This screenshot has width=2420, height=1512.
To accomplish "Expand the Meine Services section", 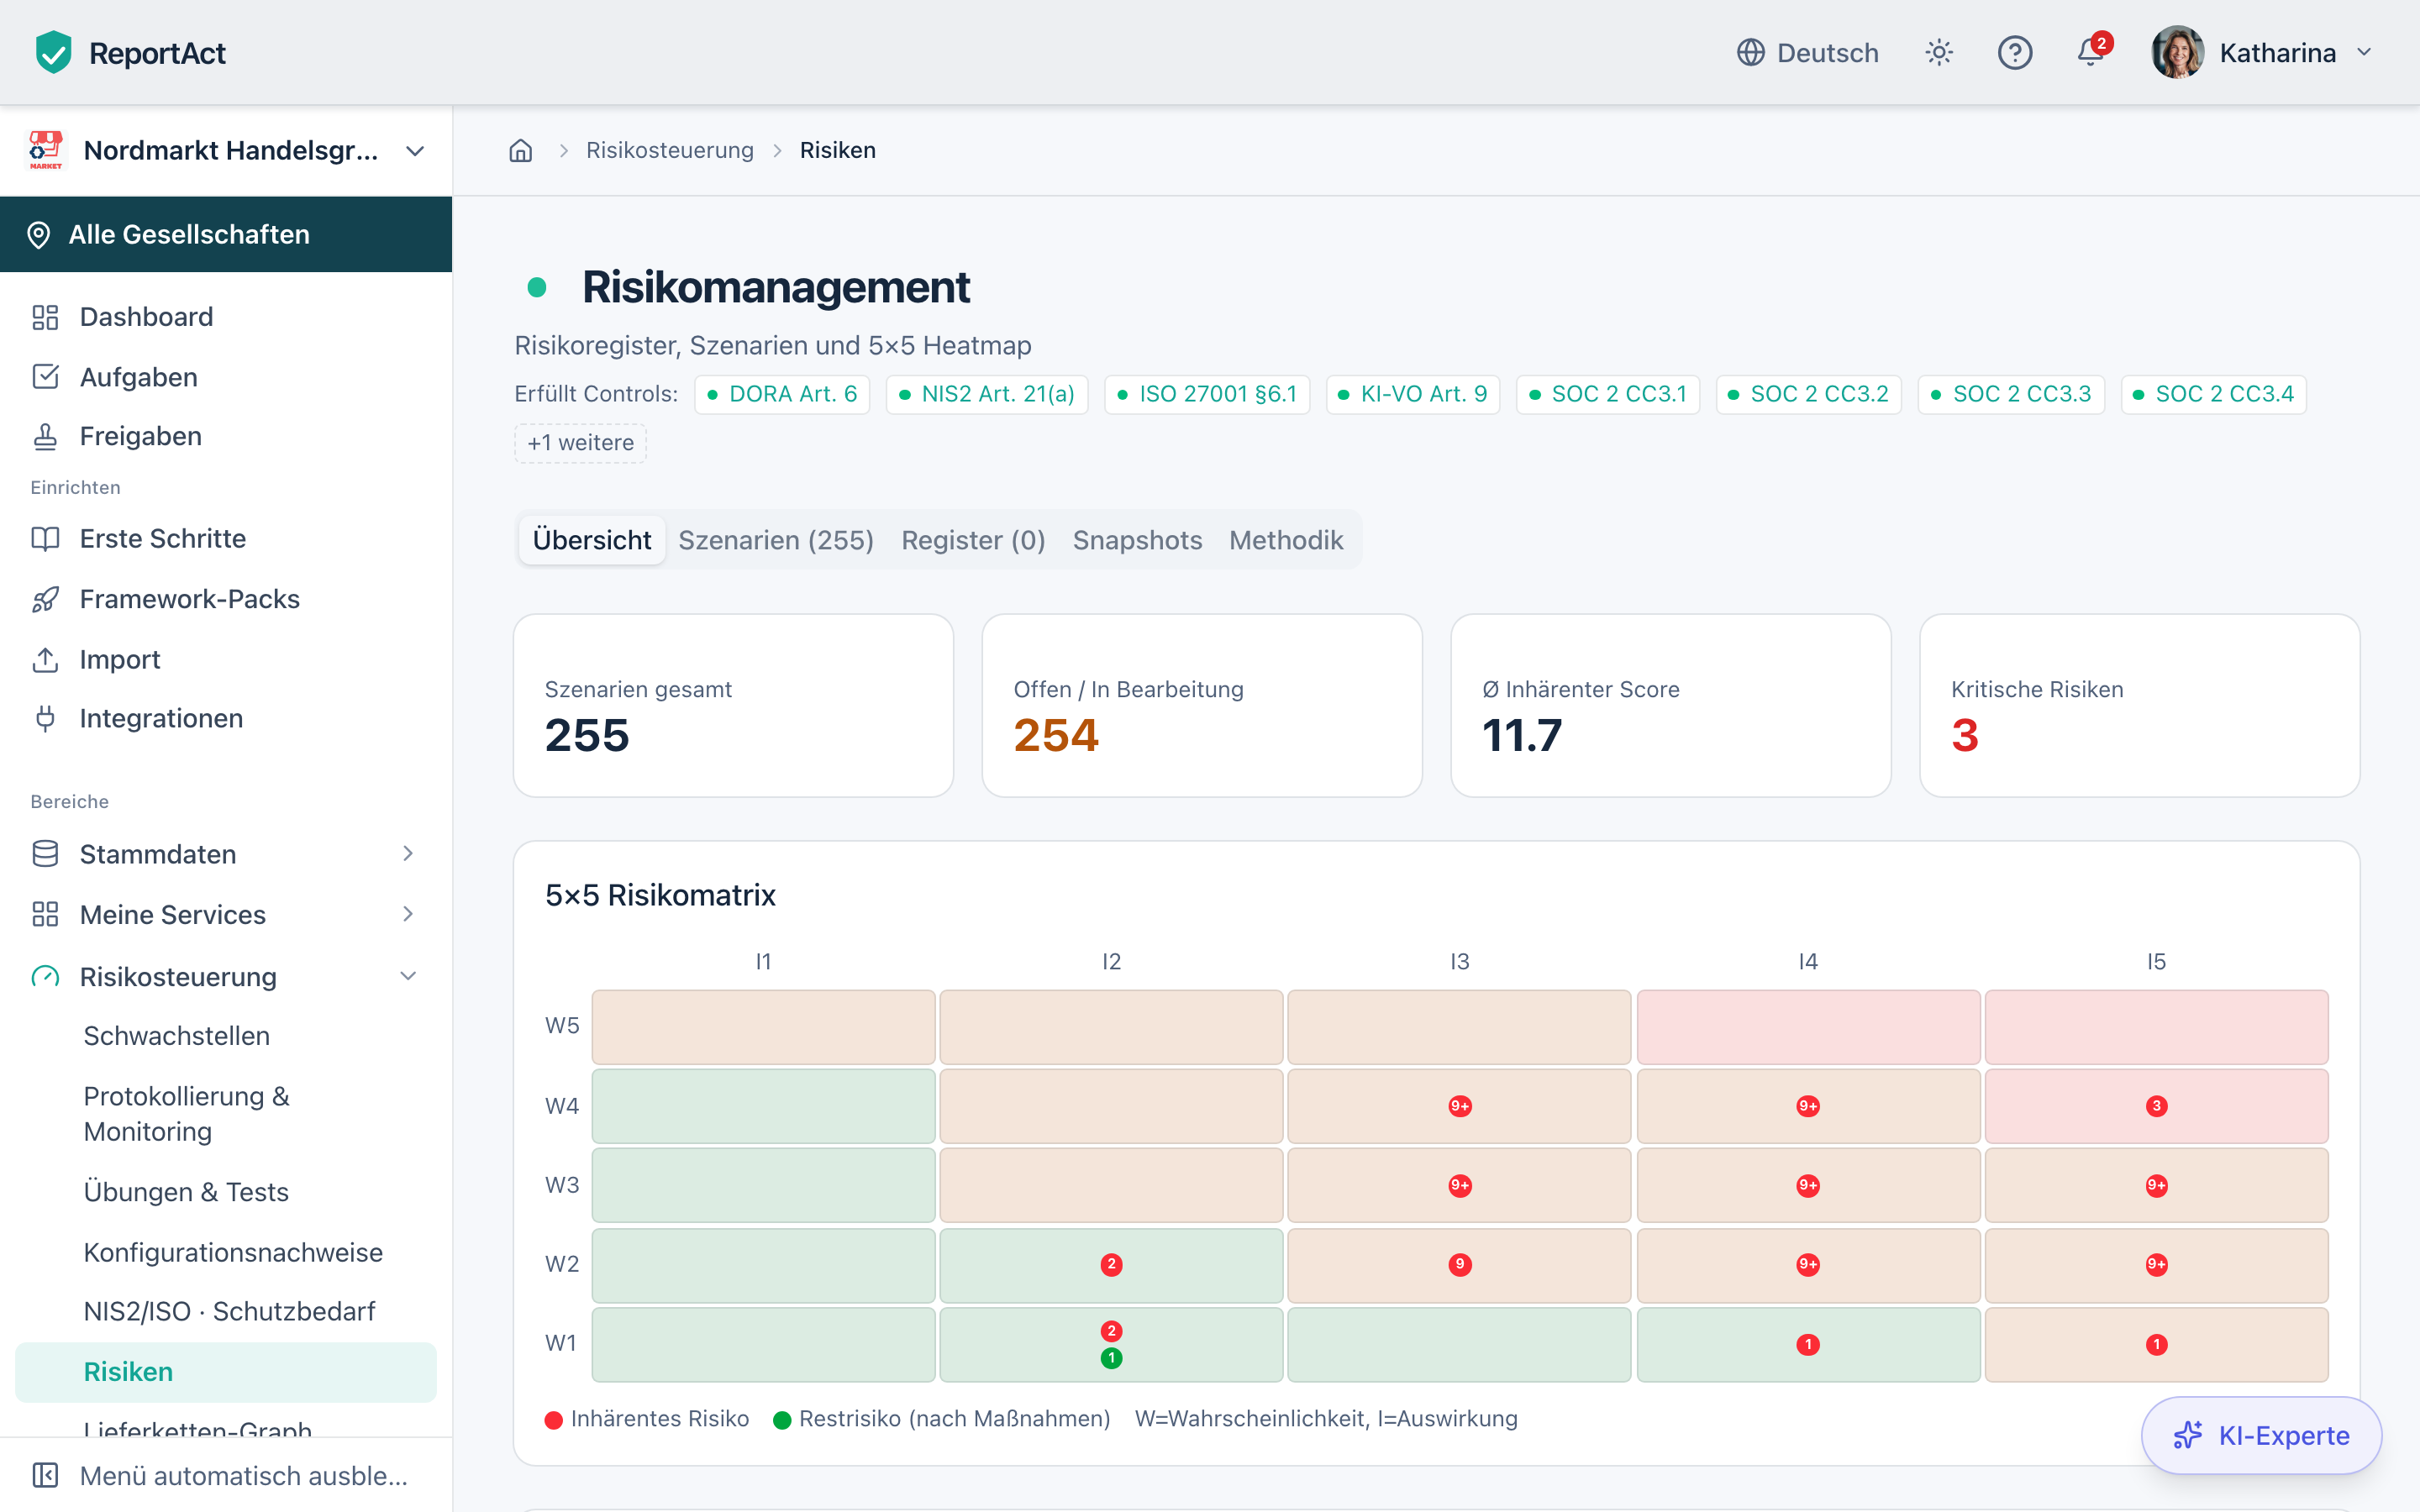I will tap(226, 914).
